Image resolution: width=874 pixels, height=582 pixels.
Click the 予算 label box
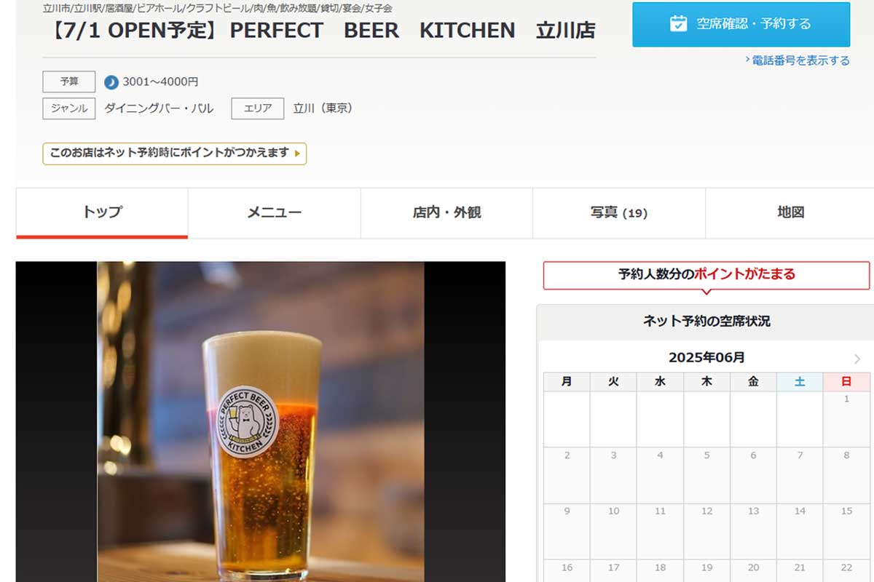(x=69, y=81)
